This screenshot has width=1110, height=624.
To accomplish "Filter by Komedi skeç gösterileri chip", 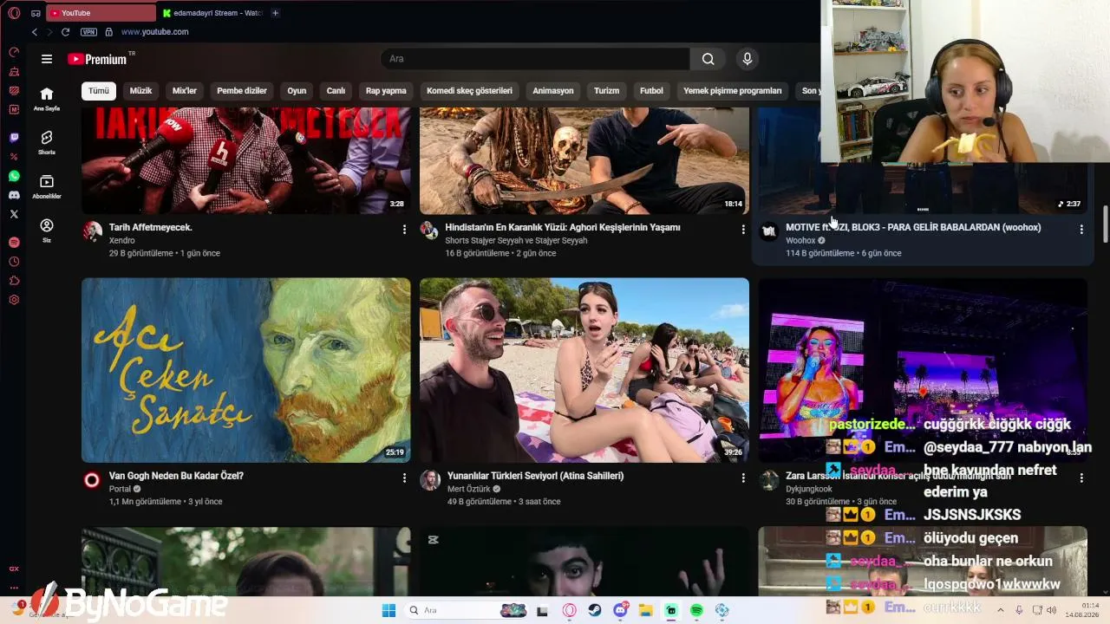I will tap(469, 91).
